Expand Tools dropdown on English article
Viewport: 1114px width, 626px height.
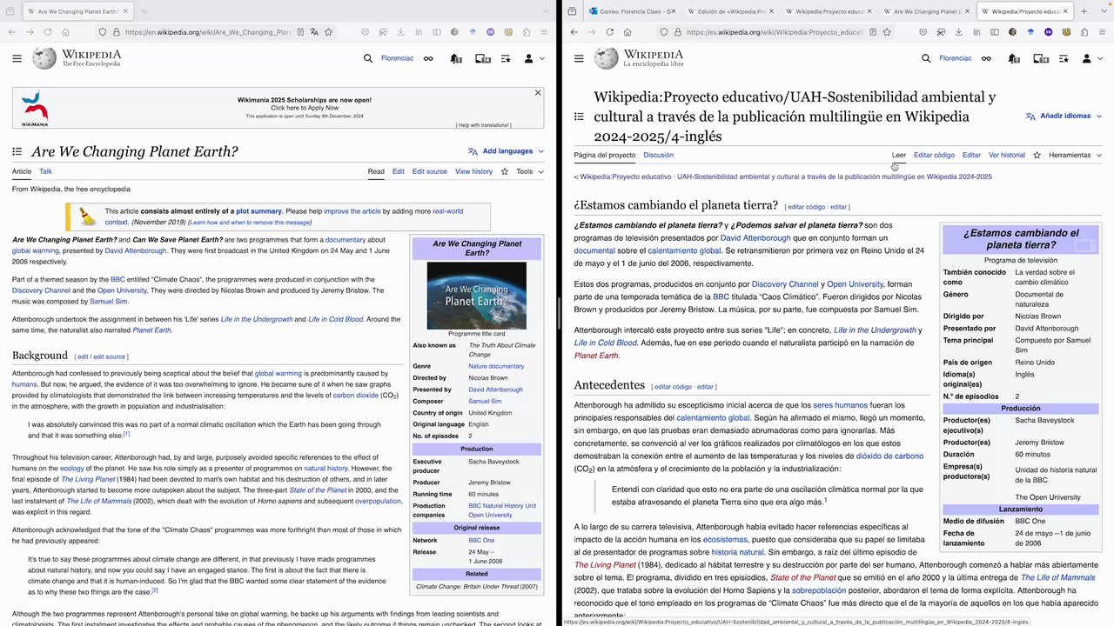(x=529, y=171)
